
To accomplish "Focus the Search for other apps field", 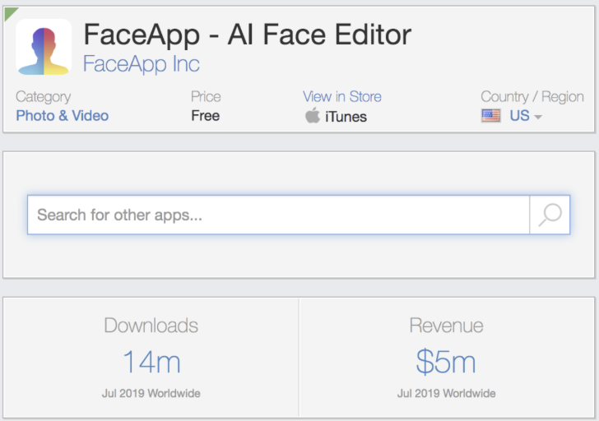I will [x=278, y=215].
